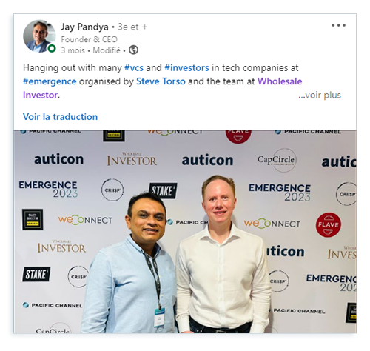Click the STAKE logo behind the men
The image size is (370, 351).
pyautogui.click(x=164, y=190)
